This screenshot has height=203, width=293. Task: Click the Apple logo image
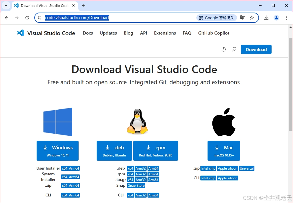(224, 122)
